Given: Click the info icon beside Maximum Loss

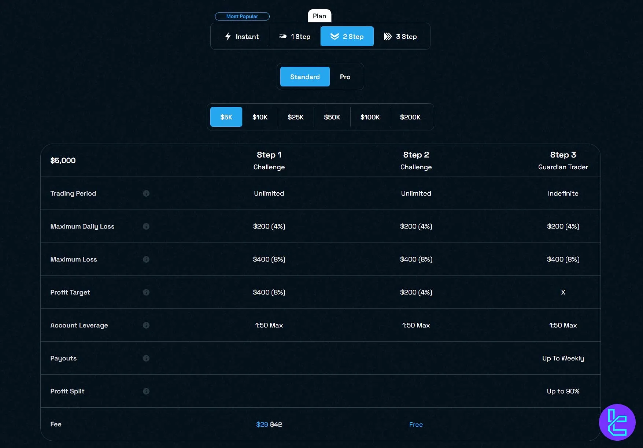Looking at the screenshot, I should 146,259.
